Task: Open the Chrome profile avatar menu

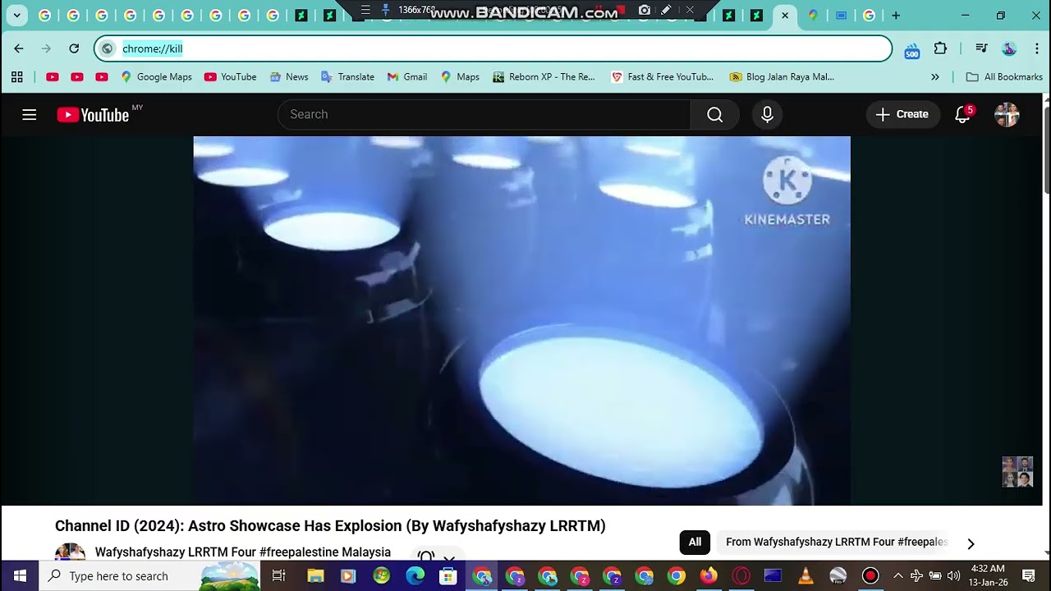Action: click(x=1009, y=48)
